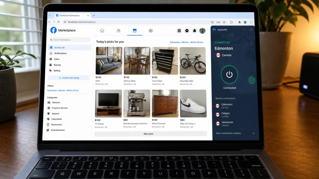
Task: Open the $150 Tool Chest listing photo
Action: 165,61
